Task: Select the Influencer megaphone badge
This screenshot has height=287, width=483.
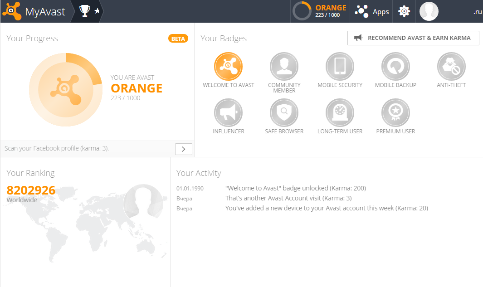Action: point(228,113)
